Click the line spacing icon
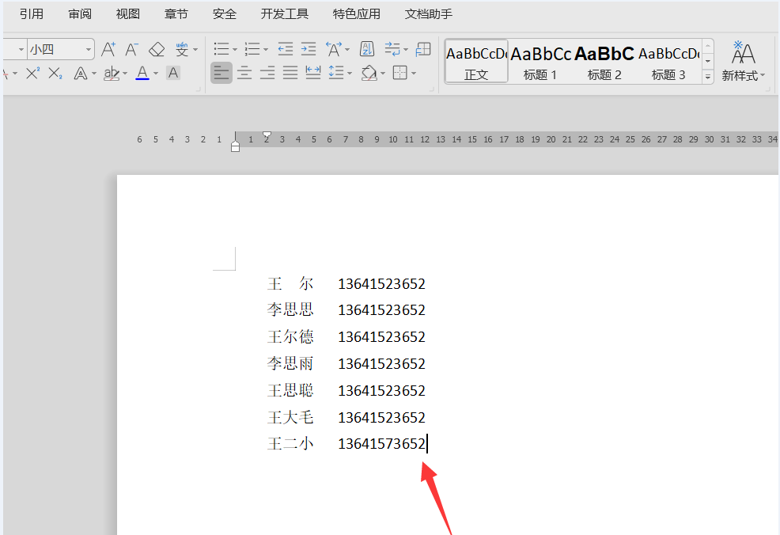The height and width of the screenshot is (535, 780). [x=336, y=73]
